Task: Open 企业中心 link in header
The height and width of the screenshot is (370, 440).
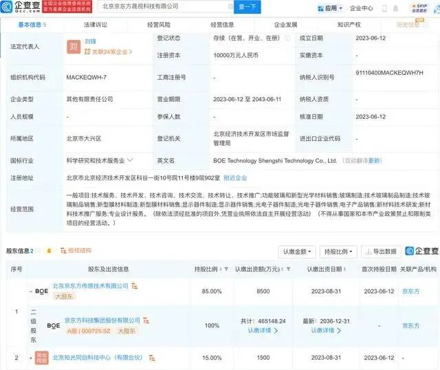Action: [x=362, y=8]
